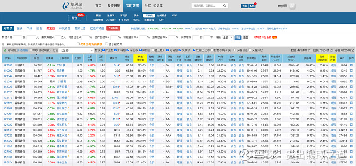This screenshot has height=166, width=356.
Task: Click the Excel export icon beside 可转债
Action: (4, 50)
